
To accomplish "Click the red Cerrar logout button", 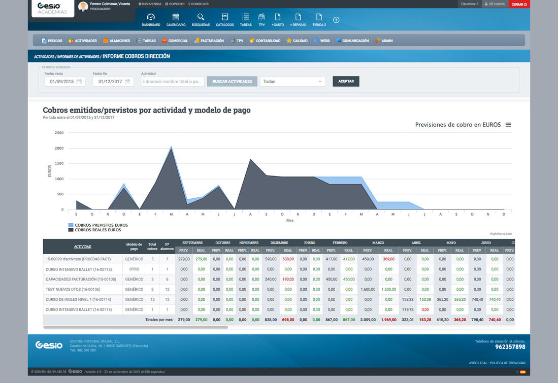I will (x=519, y=4).
